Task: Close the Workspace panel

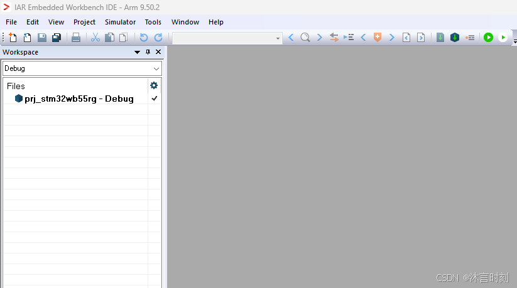Action: pos(158,51)
